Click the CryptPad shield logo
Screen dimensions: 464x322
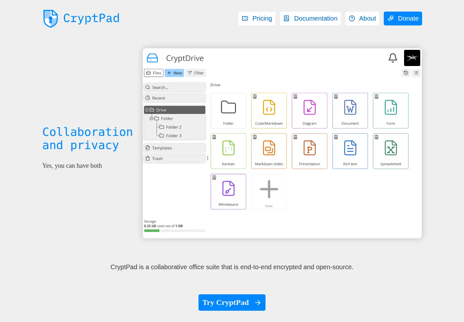click(x=51, y=18)
